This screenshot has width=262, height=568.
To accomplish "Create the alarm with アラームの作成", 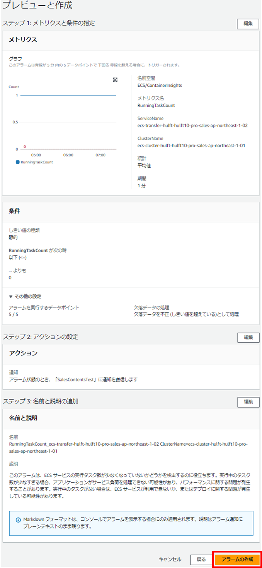I will (x=237, y=559).
